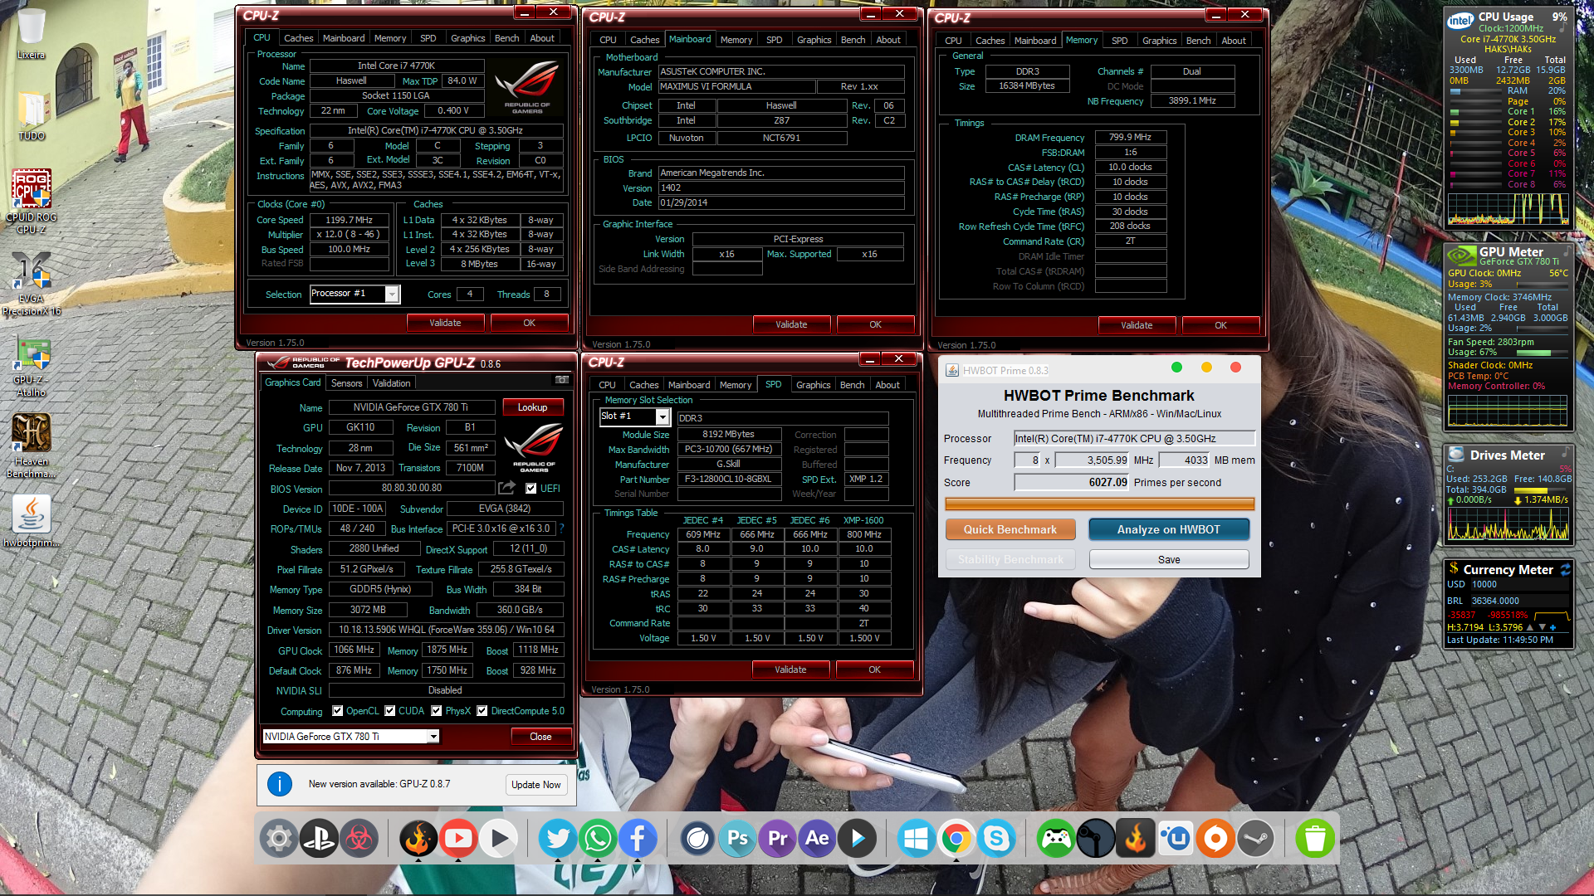This screenshot has width=1594, height=896.
Task: Click Validate in the Intel Core i7 CPU-Z window
Action: click(446, 323)
